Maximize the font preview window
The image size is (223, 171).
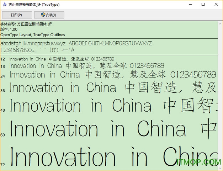[x=203, y=4]
